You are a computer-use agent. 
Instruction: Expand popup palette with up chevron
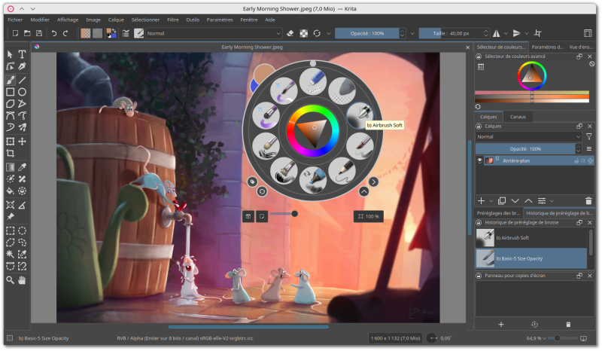tap(364, 191)
